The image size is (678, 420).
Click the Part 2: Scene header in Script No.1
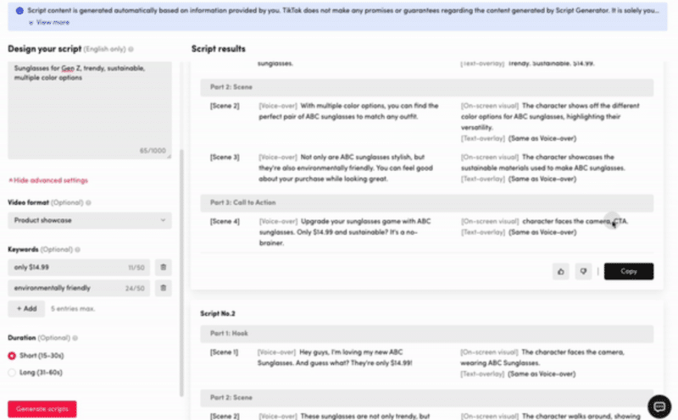click(427, 87)
